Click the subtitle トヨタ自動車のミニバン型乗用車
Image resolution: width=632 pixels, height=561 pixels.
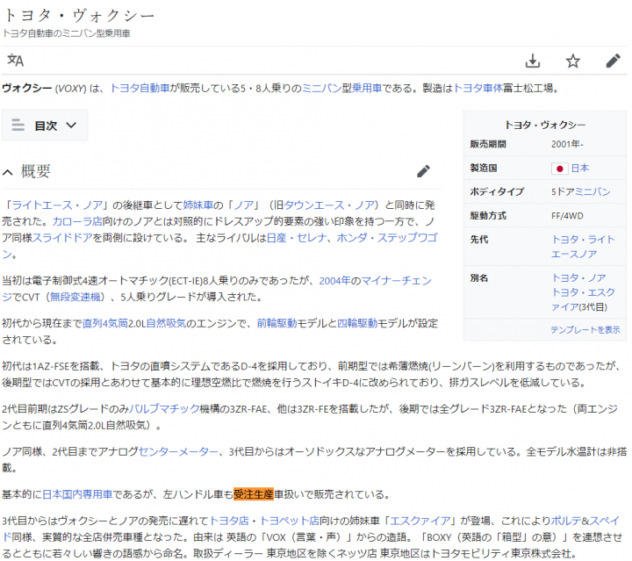[67, 33]
